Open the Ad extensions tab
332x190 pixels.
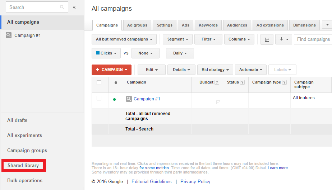coord(270,25)
